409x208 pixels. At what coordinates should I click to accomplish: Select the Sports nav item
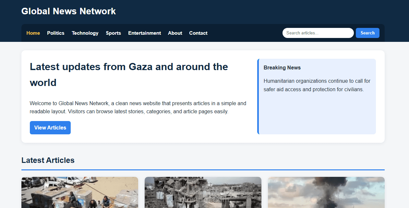coord(113,33)
